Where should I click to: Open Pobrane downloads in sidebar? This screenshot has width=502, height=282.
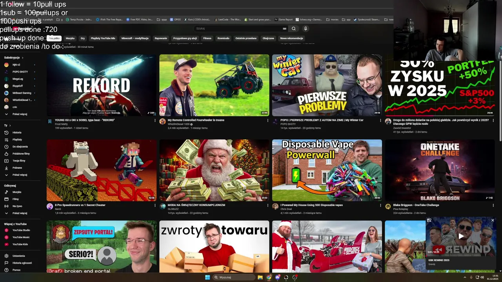click(17, 168)
